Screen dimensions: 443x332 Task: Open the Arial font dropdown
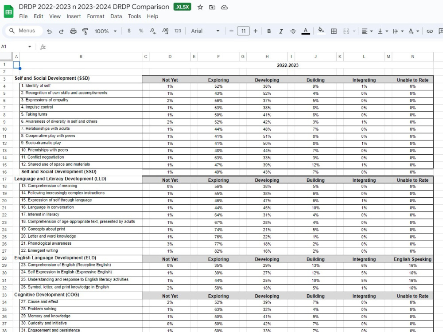click(205, 31)
